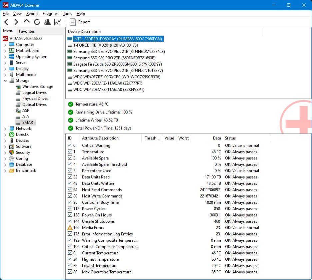Image resolution: width=312 pixels, height=280 pixels.
Task: Click the Report page icon
Action: tap(73, 22)
